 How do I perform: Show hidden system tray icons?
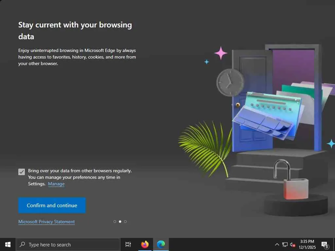[277, 244]
